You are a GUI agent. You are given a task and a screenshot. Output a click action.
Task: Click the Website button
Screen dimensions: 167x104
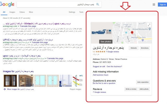click(134, 48)
